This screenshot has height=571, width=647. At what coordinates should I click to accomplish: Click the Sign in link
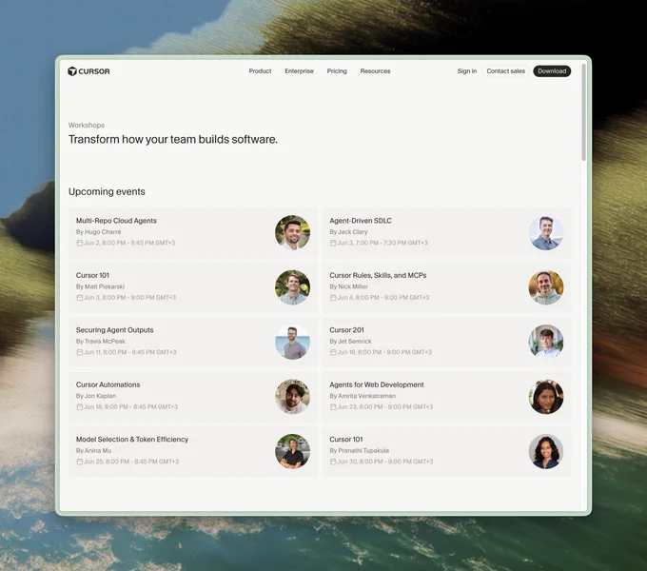pos(466,71)
